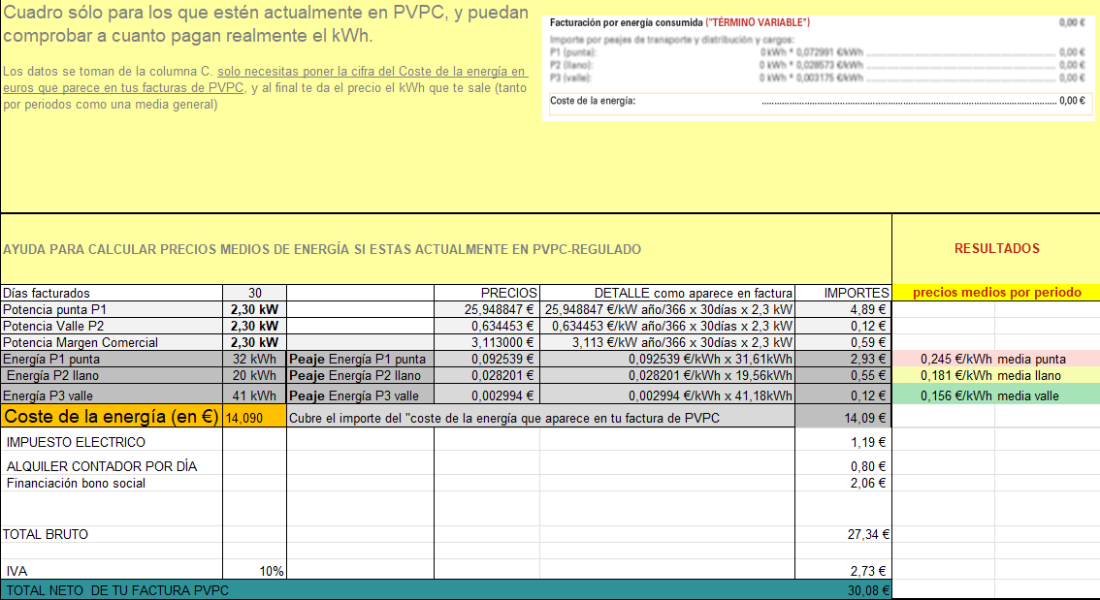Click the Coste de la energía input 14,090

[255, 418]
